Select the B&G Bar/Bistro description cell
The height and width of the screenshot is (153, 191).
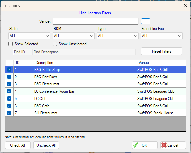[85, 77]
